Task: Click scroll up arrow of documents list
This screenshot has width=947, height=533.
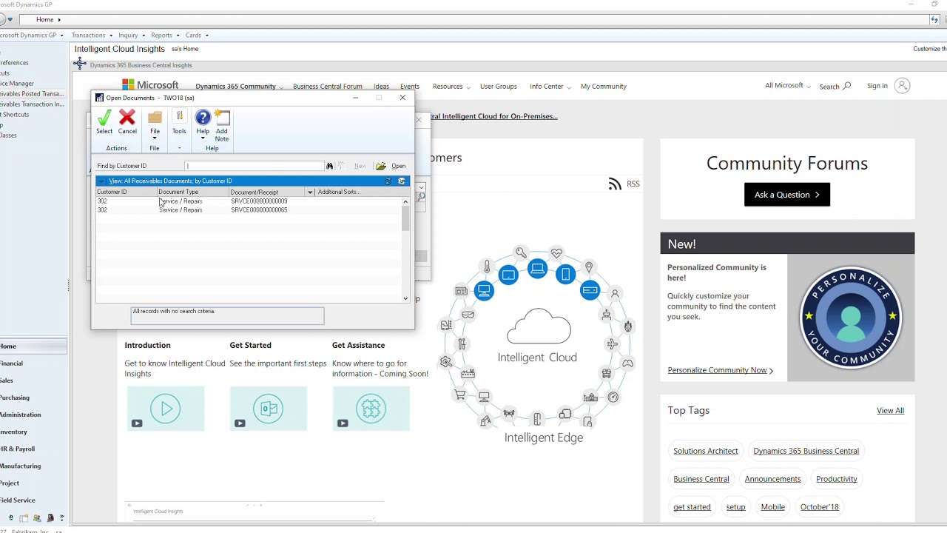Action: [405, 201]
